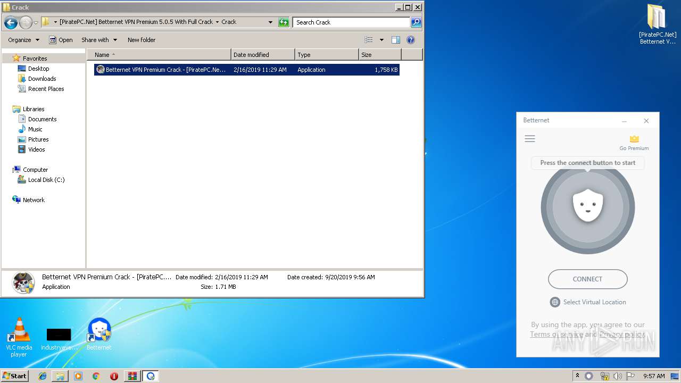Launch Google Chrome from the taskbar
Viewport: 681px width, 383px height.
click(x=96, y=376)
